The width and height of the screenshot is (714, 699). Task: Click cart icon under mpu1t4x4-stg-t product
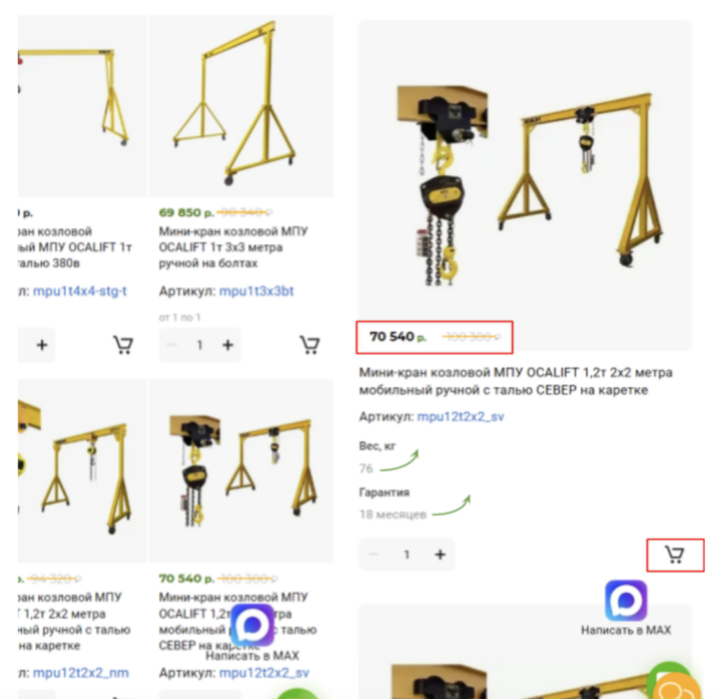tap(123, 344)
